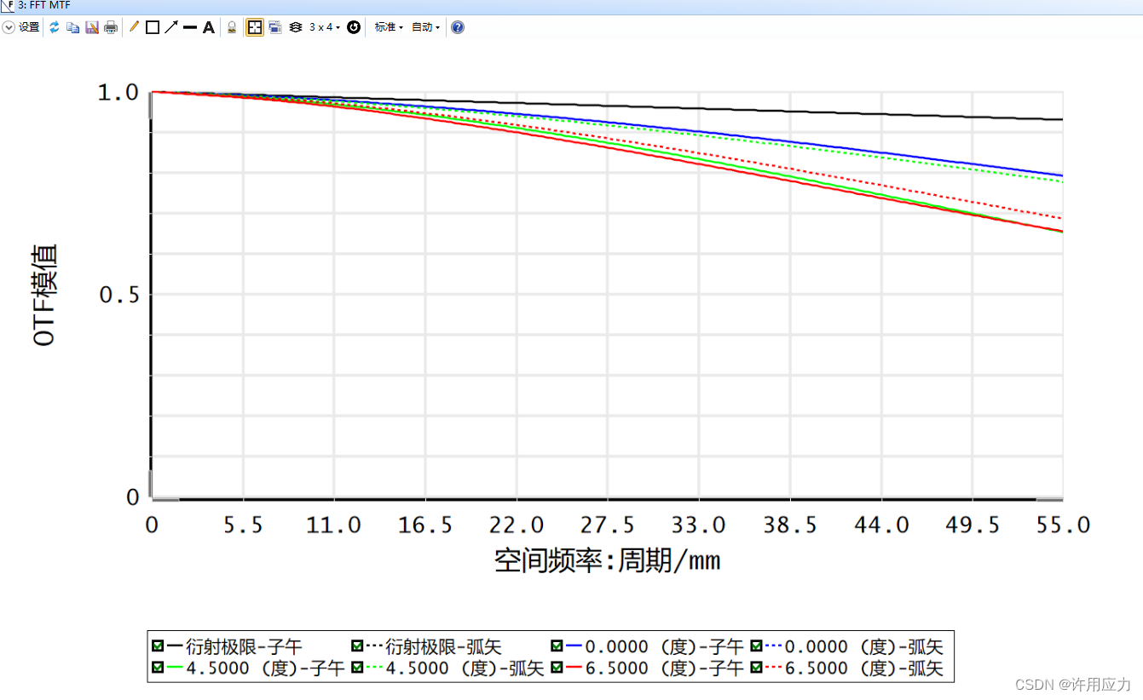Open the 标准 dropdown
The width and height of the screenshot is (1143, 700).
point(389,27)
